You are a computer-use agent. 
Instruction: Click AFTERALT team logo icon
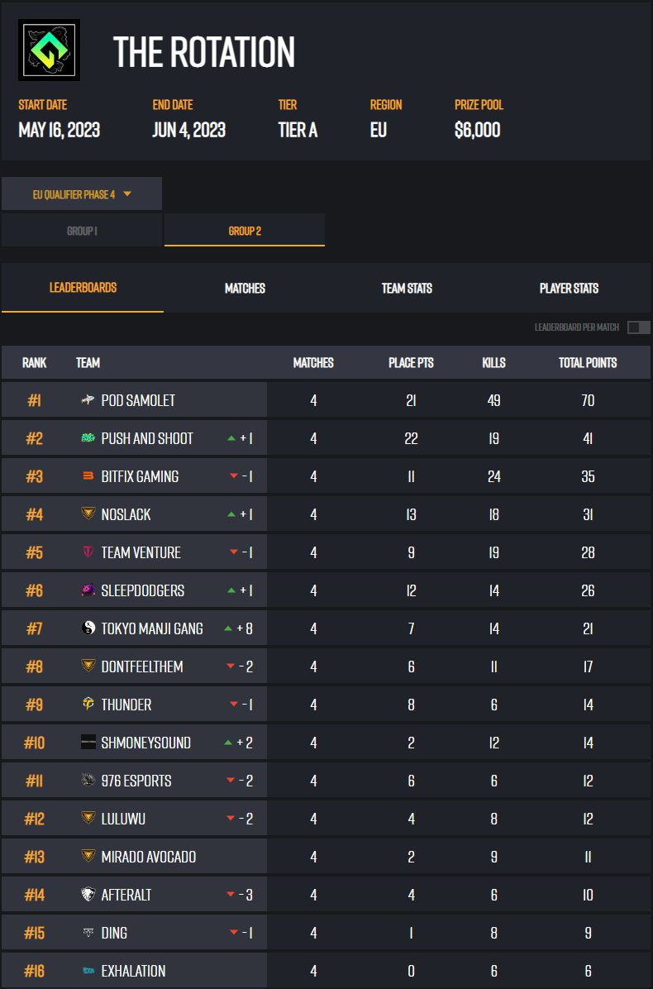pos(88,895)
